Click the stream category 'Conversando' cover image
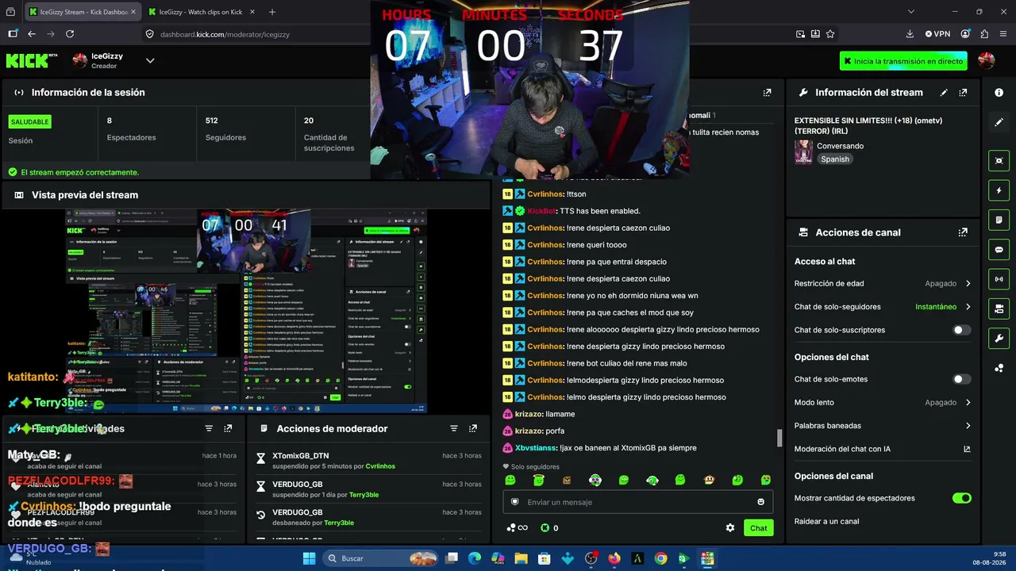The width and height of the screenshot is (1016, 571). 803,152
